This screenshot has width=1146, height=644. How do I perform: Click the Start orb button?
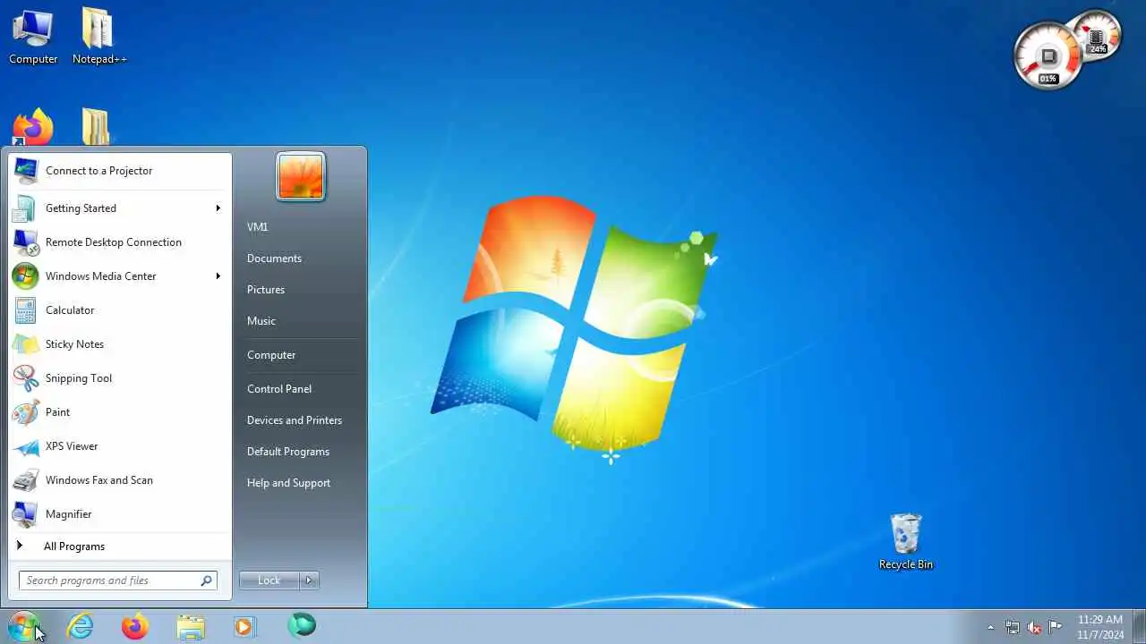point(24,626)
